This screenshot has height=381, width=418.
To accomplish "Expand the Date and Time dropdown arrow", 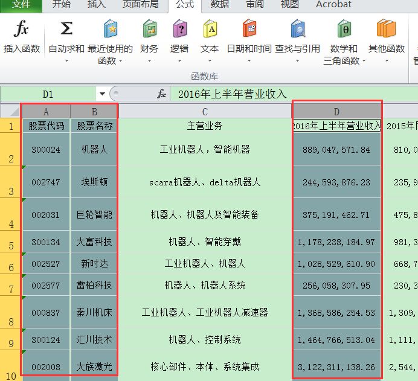I will click(x=249, y=61).
